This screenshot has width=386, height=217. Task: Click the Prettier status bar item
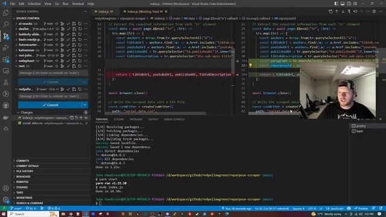click(x=361, y=209)
